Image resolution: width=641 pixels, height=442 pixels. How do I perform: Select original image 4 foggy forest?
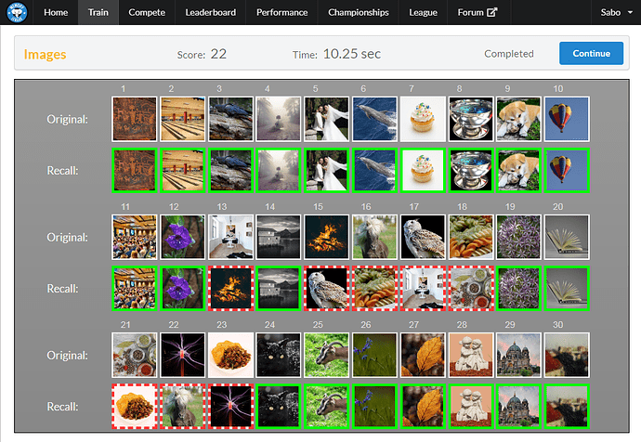click(279, 119)
